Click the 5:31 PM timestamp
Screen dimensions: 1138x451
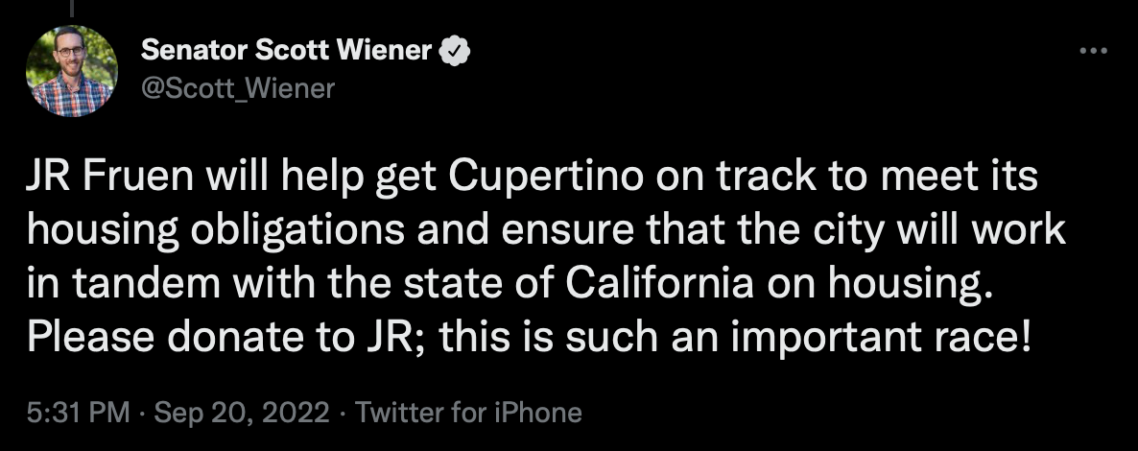[79, 413]
